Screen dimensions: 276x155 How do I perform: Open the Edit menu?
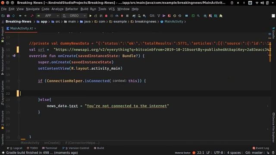(x=12, y=9)
